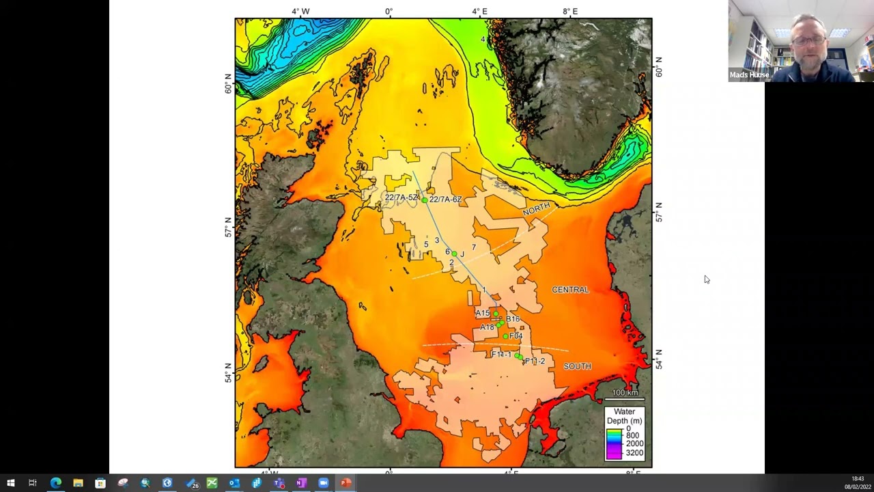Click the CENTRAL region label
874x492 pixels.
(570, 290)
